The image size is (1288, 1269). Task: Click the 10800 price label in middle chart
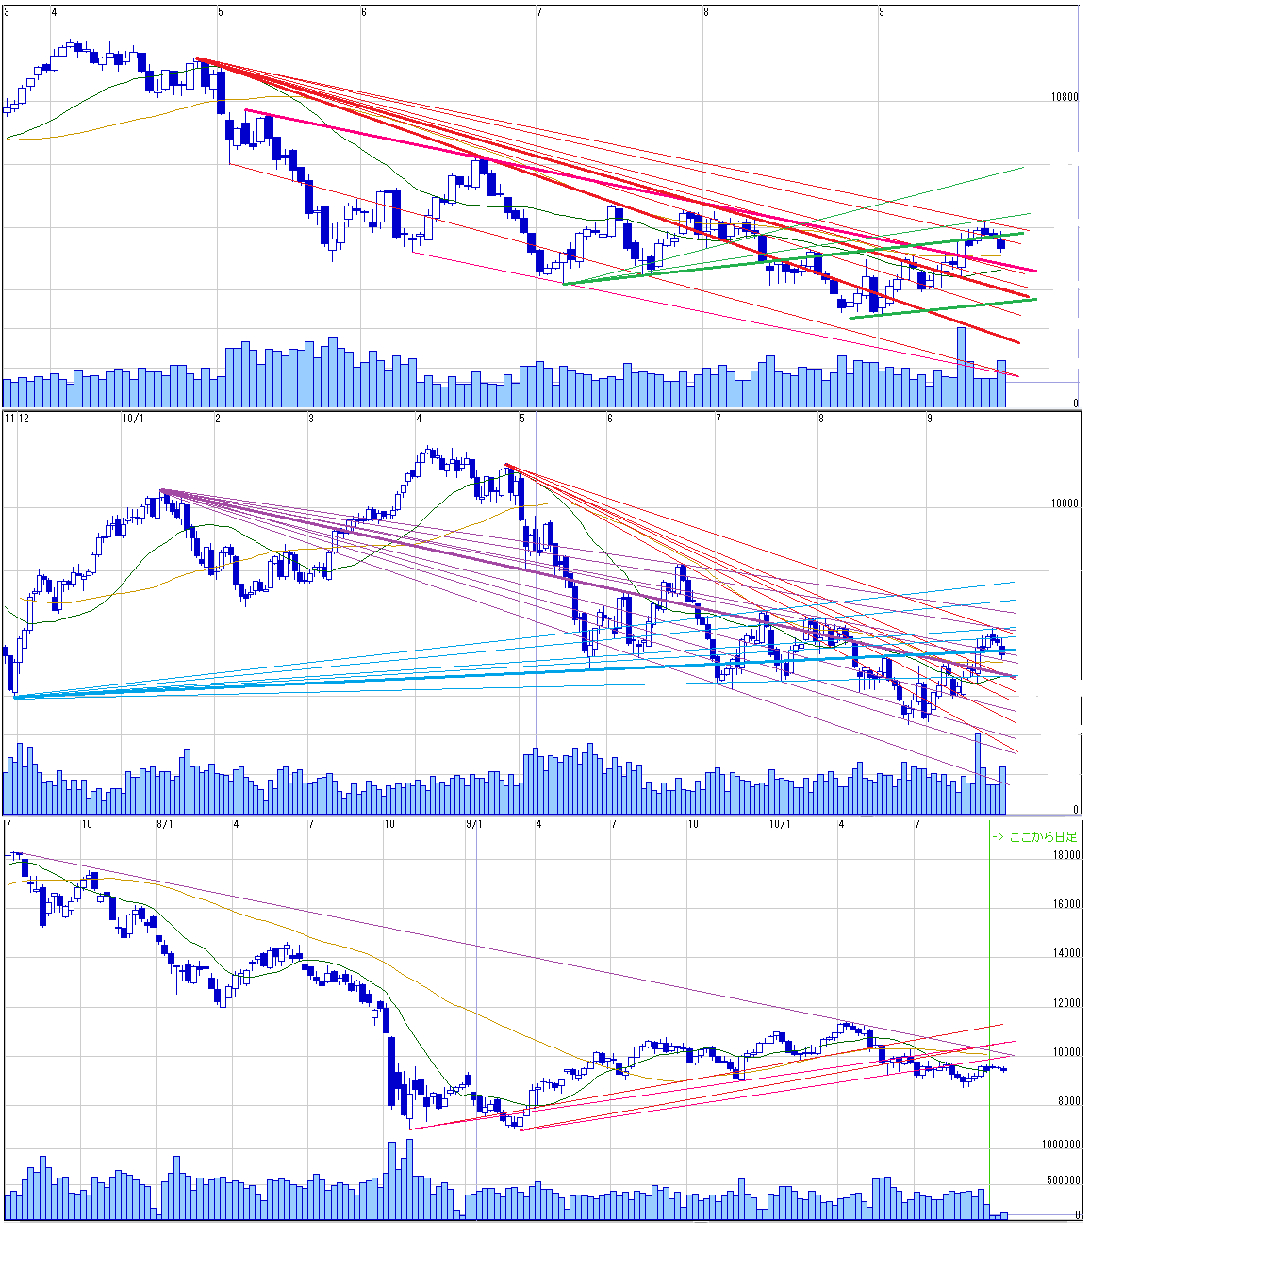[x=1065, y=503]
